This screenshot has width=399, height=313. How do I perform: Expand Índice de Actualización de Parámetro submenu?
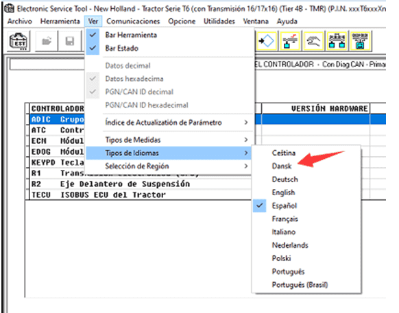click(169, 123)
